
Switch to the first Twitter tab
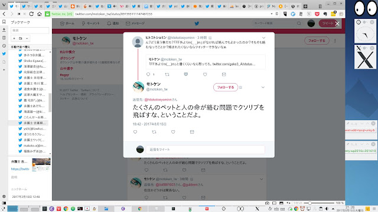[x=14, y=6]
